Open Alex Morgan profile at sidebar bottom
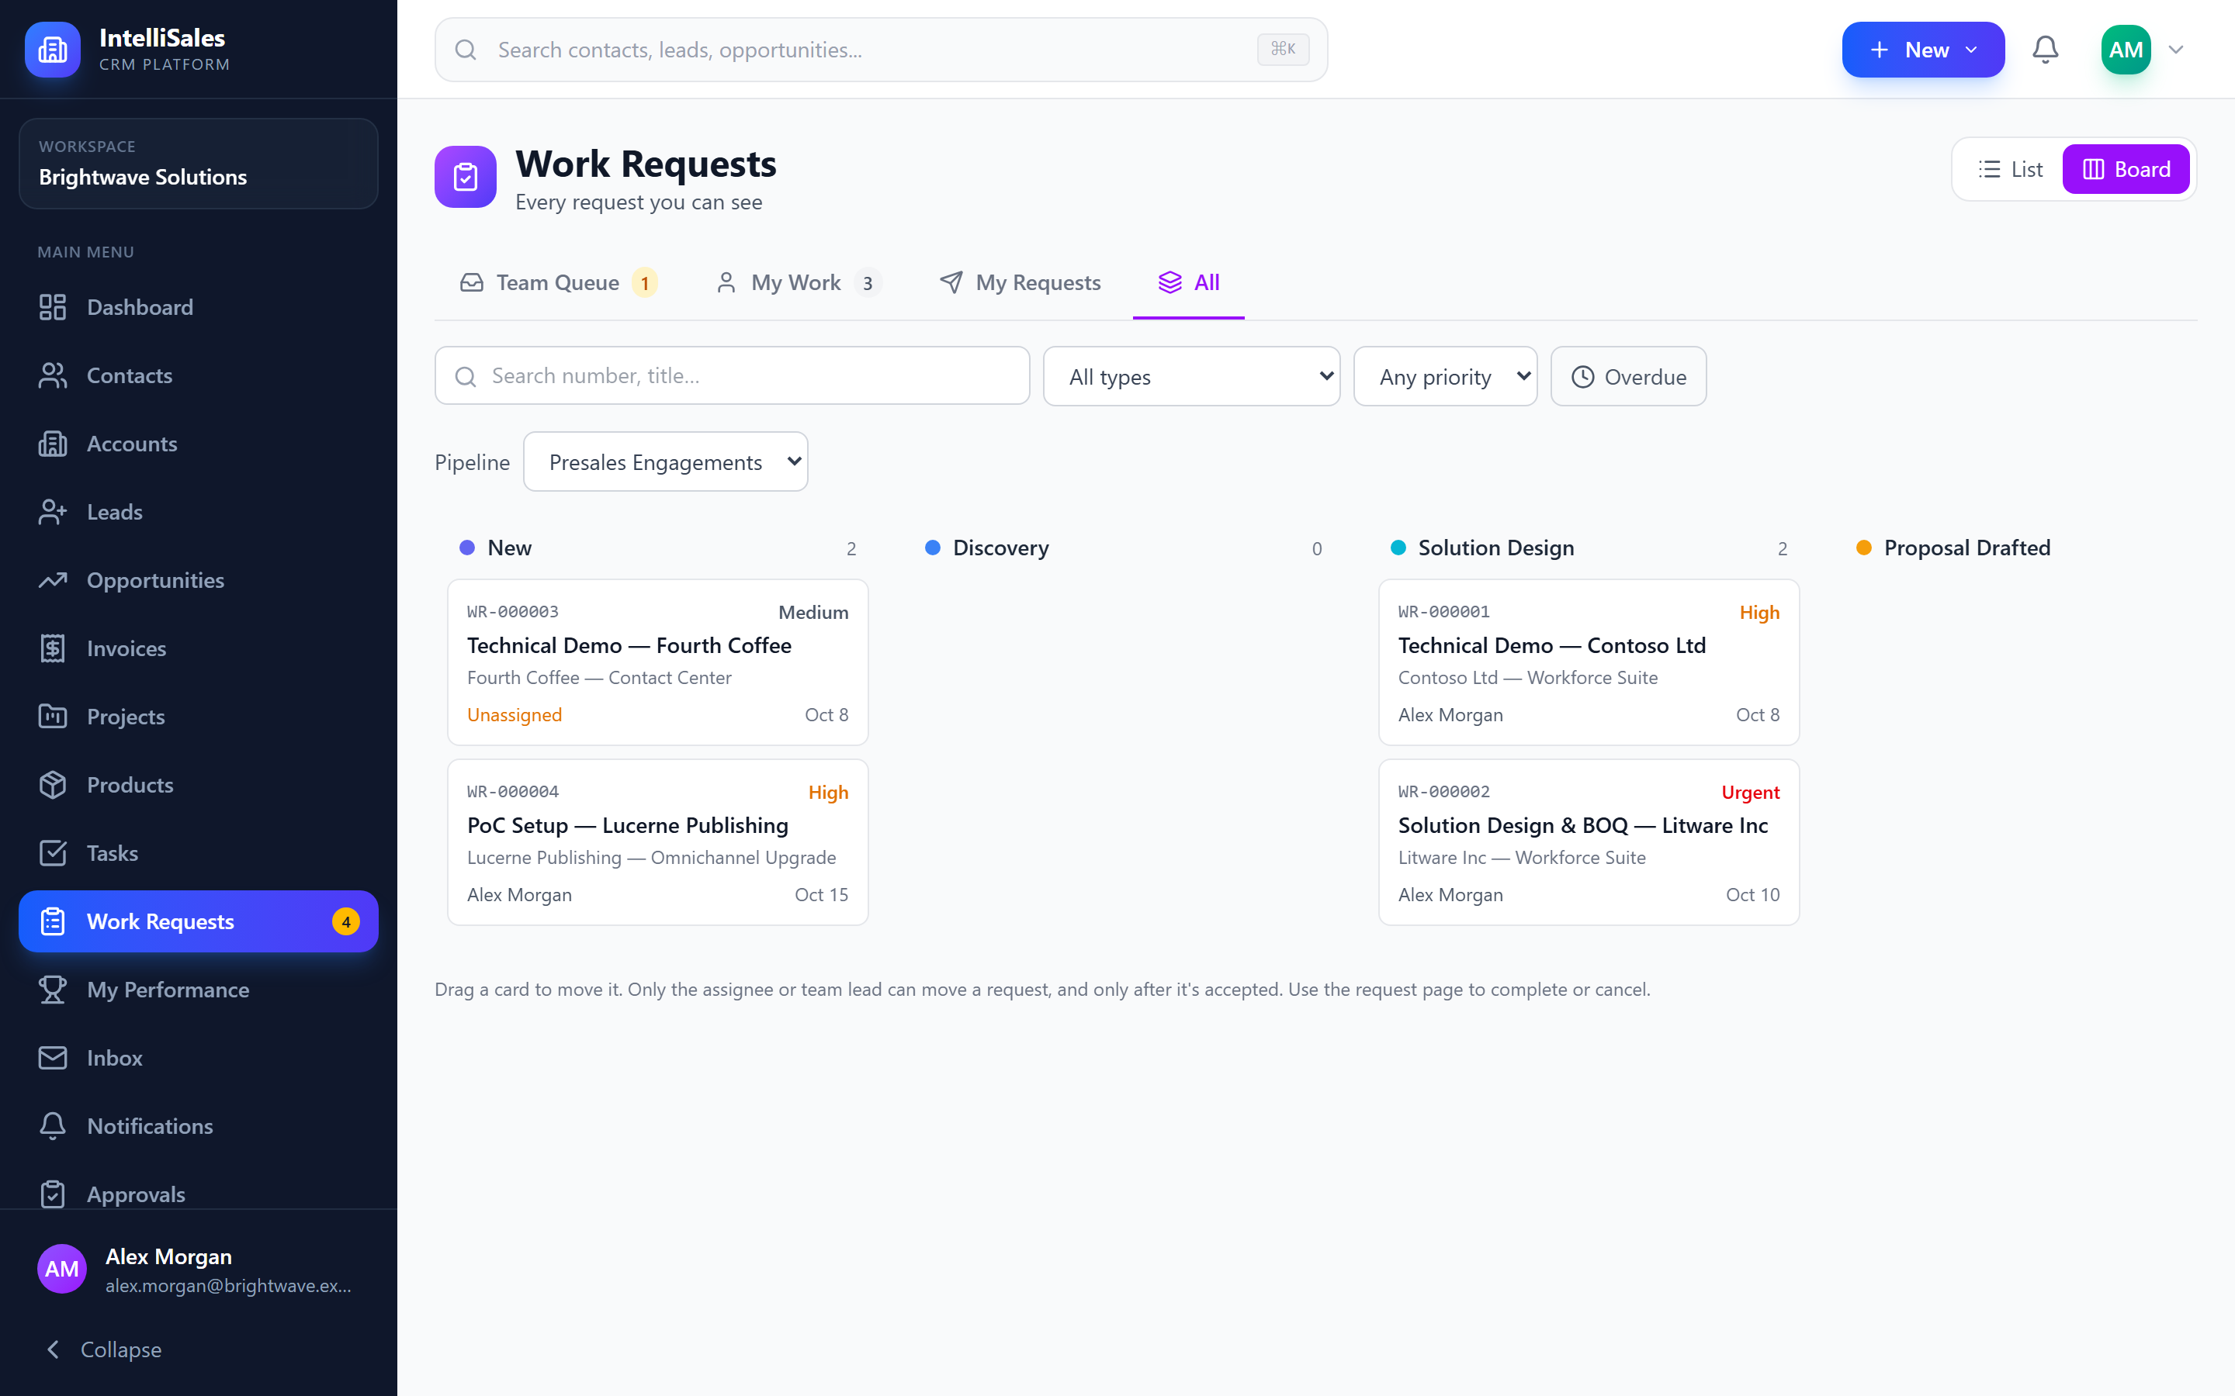 click(x=199, y=1270)
